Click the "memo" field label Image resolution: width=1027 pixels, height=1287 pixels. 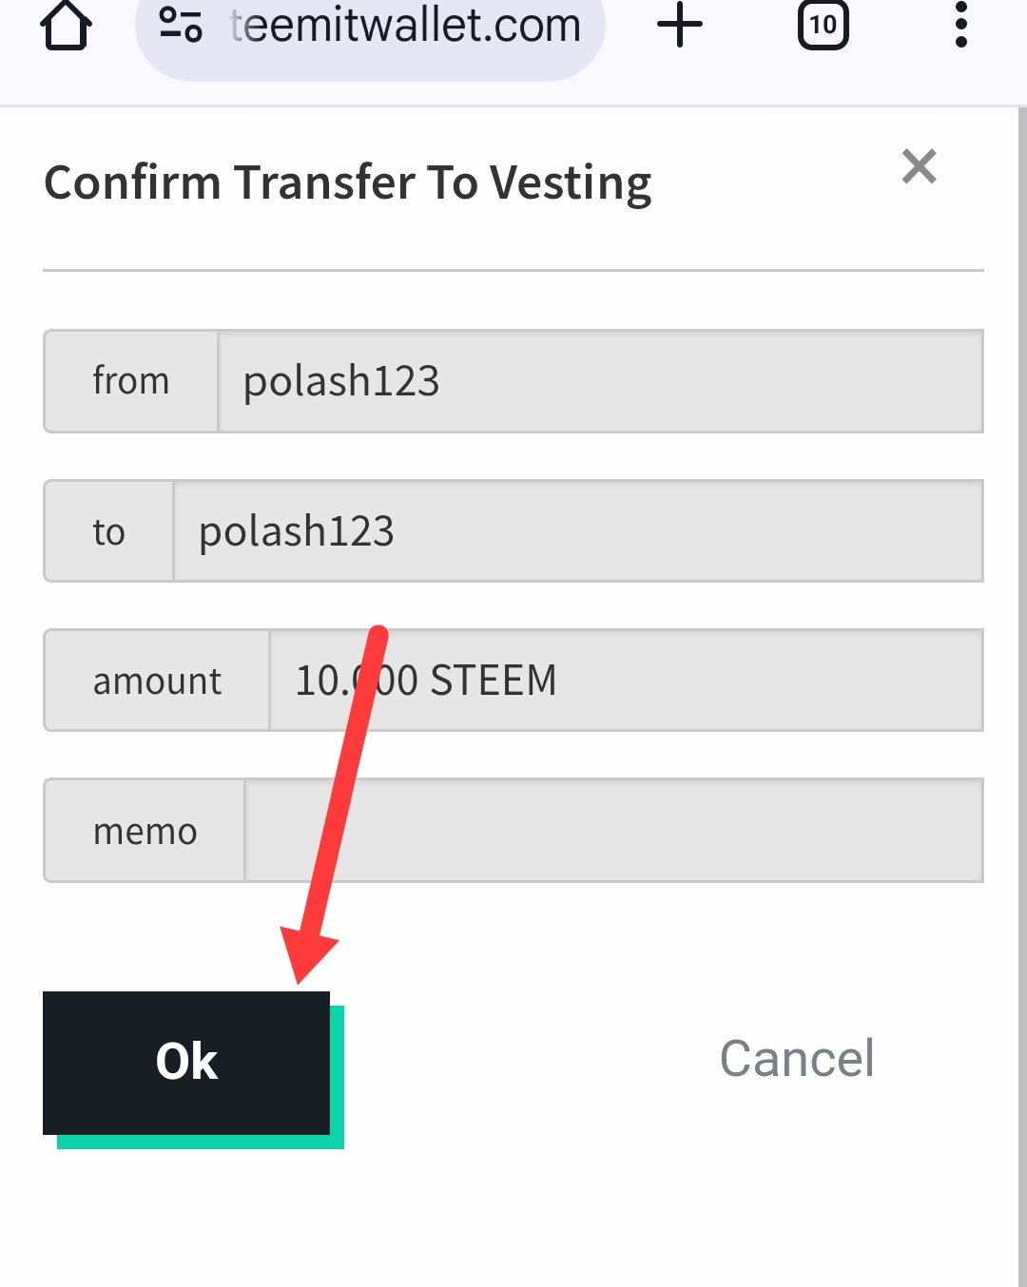coord(145,831)
